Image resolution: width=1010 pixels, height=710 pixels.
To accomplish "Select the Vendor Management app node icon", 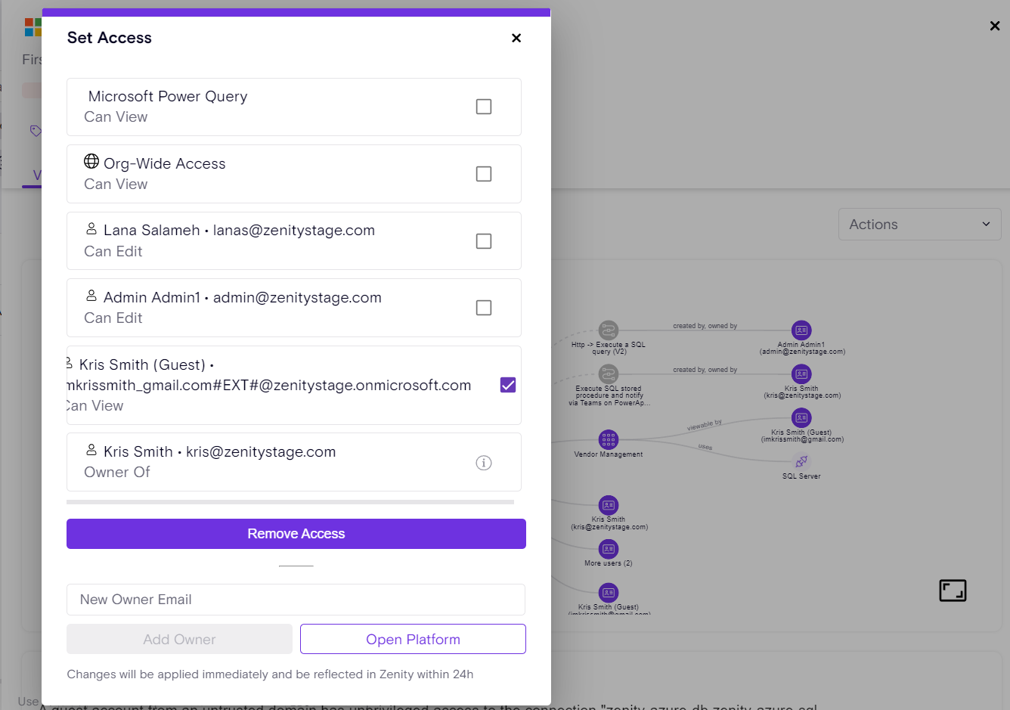I will pyautogui.click(x=609, y=439).
